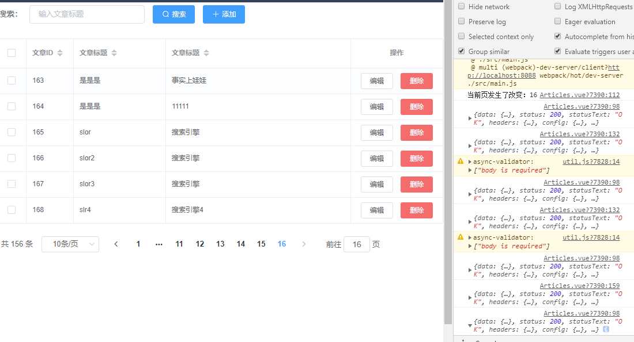The width and height of the screenshot is (634, 342).
Task: Open the Articles.vue?7390:112 source link
Action: (580, 94)
